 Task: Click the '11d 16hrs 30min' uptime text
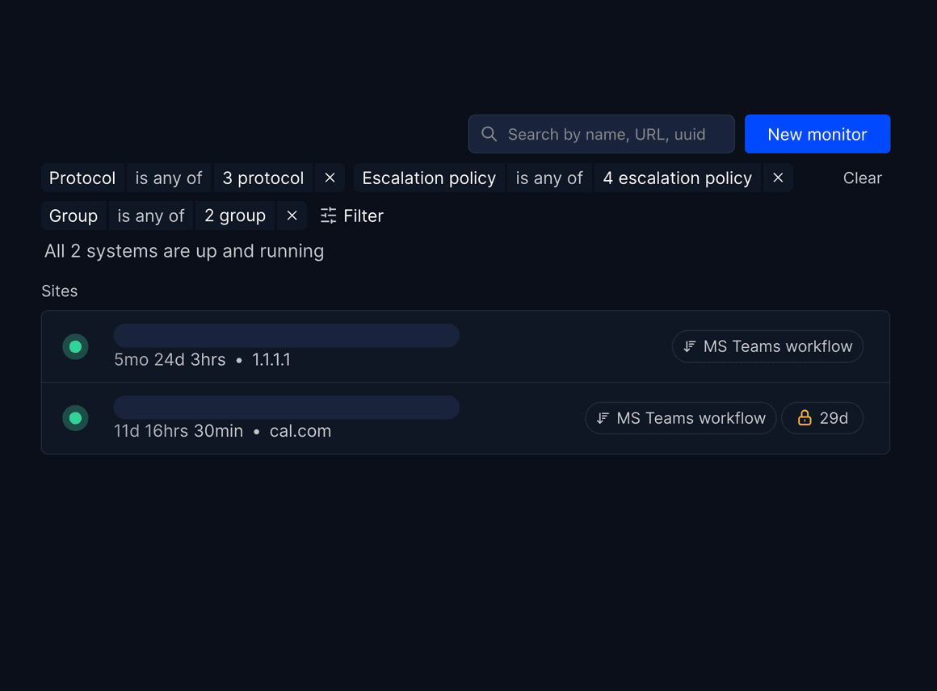click(179, 431)
